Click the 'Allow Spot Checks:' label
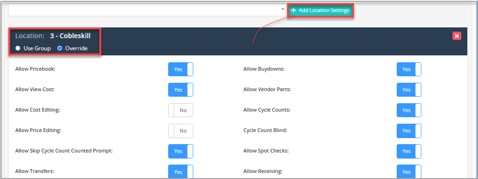 [x=266, y=151]
